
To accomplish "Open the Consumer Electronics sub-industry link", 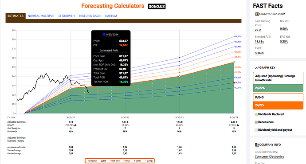I will [269, 156].
